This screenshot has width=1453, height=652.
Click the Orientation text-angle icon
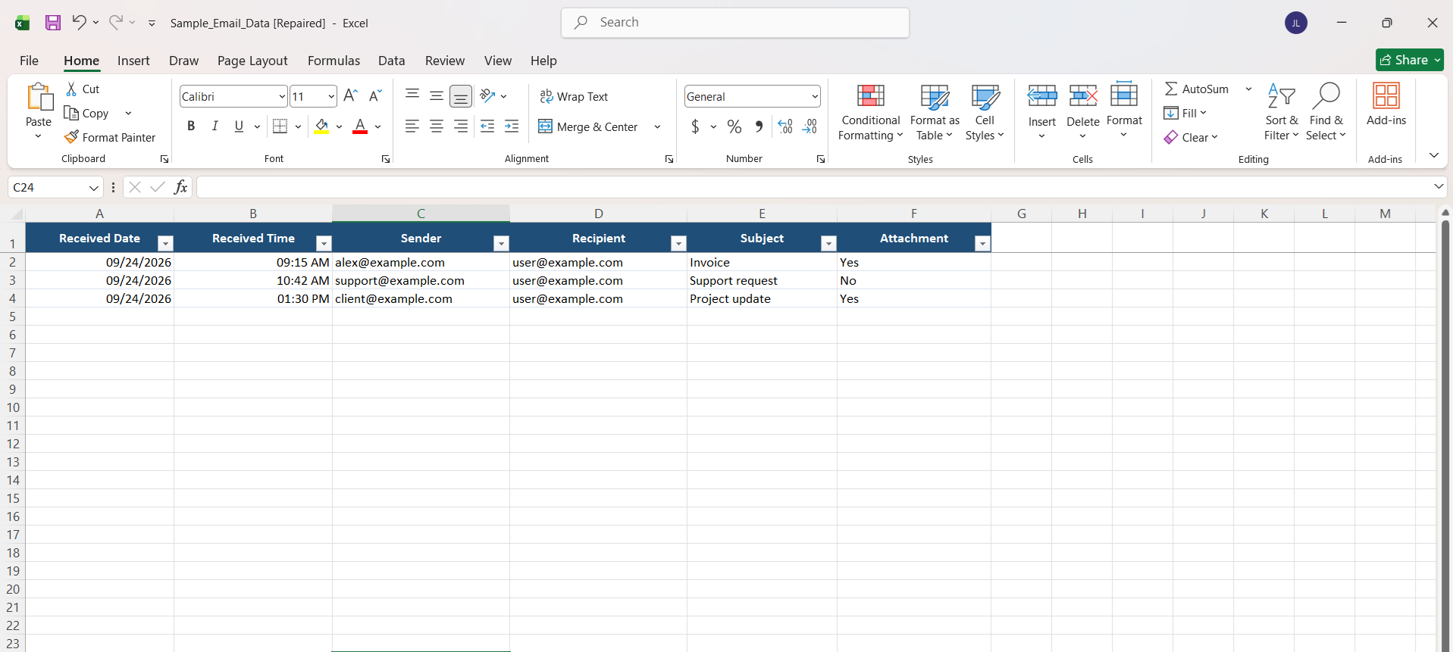click(x=487, y=96)
